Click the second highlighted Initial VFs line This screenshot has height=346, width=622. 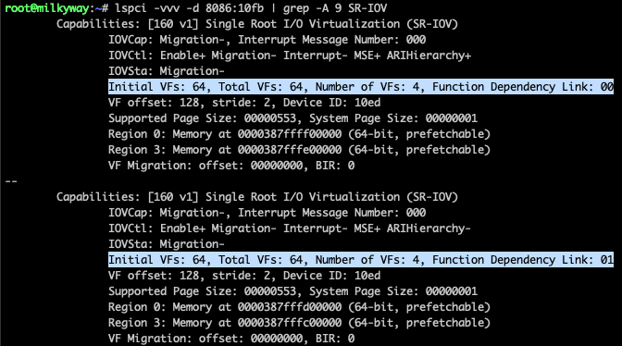(x=361, y=260)
